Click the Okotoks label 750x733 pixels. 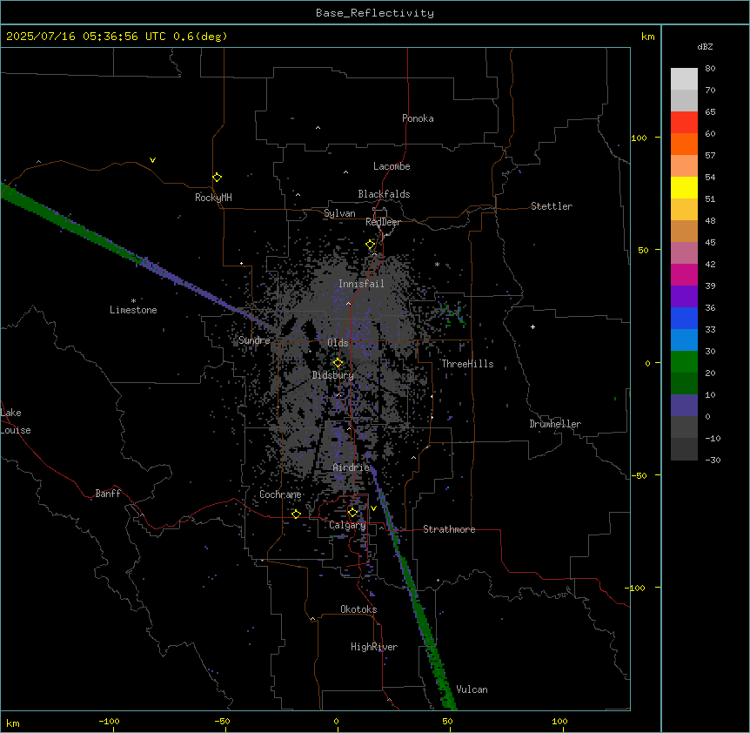coord(358,609)
